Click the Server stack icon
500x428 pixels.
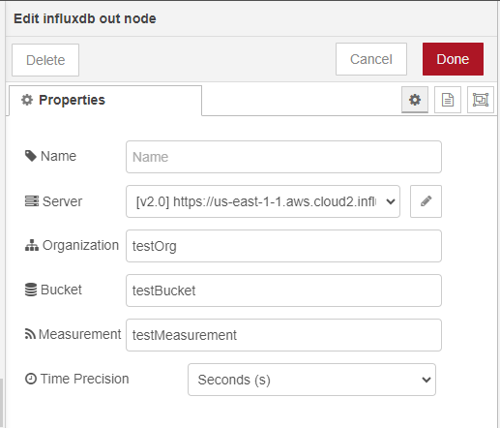(32, 201)
